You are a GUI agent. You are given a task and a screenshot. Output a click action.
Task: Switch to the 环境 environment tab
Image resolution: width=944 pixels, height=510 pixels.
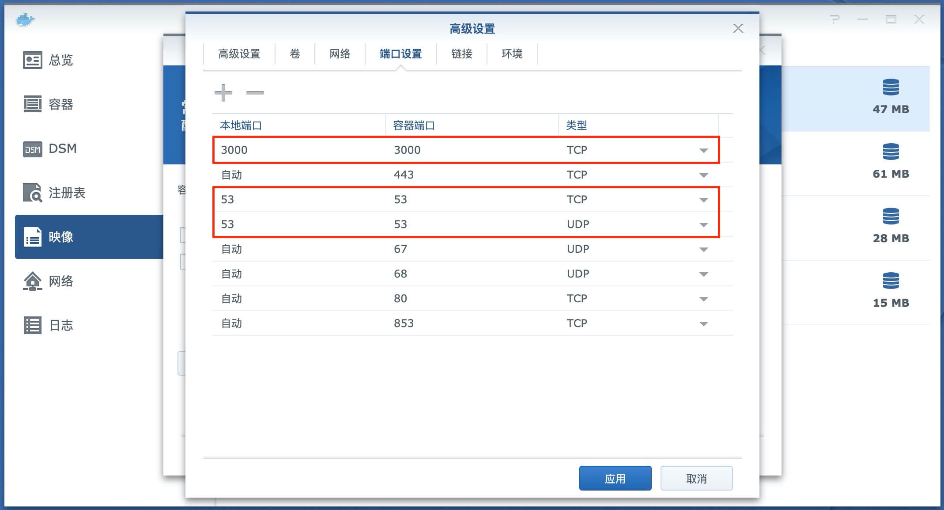click(x=512, y=54)
